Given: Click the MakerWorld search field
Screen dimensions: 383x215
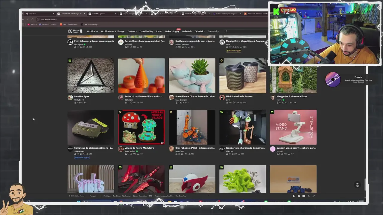Looking at the screenshot, I should pos(247,31).
